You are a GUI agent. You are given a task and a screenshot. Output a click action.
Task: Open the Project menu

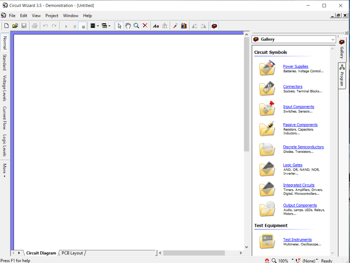[52, 16]
